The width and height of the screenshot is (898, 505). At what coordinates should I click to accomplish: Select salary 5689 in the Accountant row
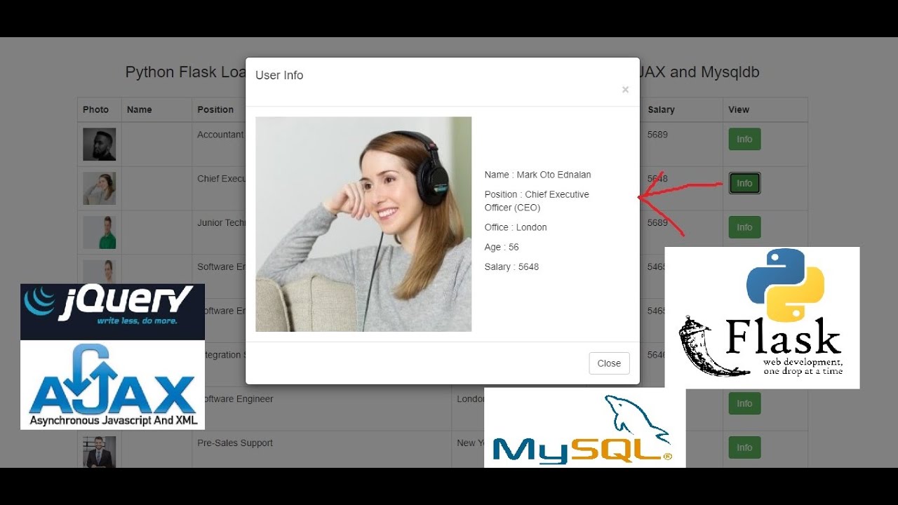click(657, 135)
